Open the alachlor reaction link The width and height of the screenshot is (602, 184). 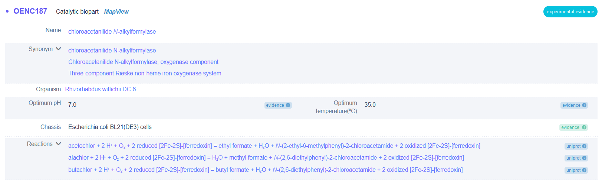[266, 158]
